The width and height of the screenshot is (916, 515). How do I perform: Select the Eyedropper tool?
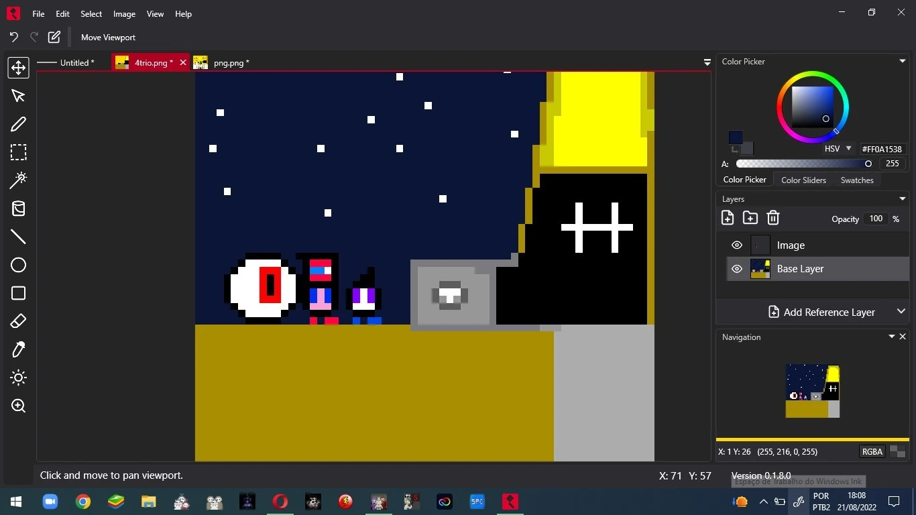18,349
